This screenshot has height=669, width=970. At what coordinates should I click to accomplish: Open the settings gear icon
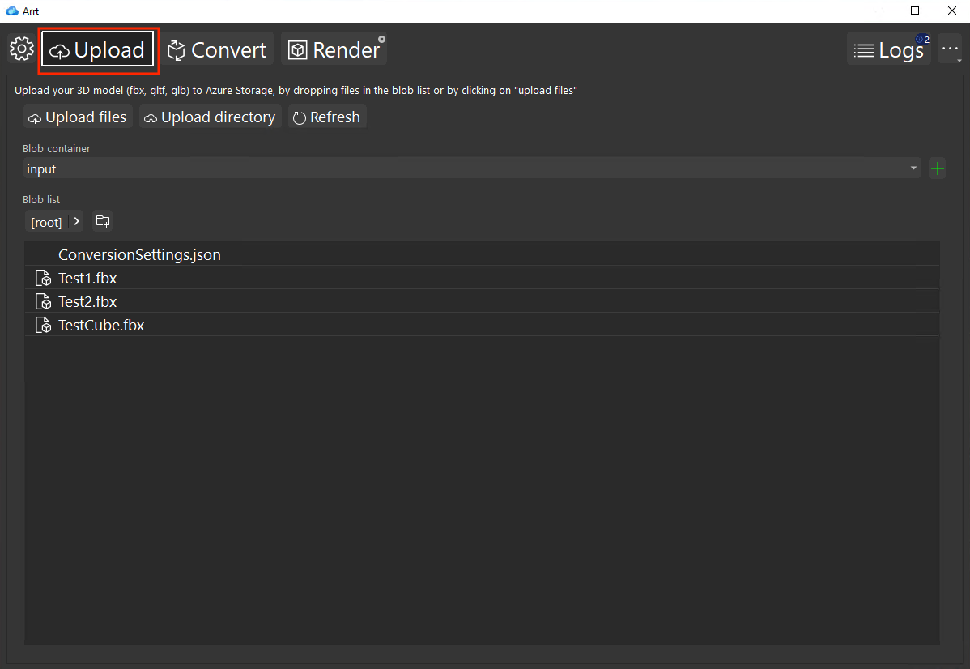point(22,49)
